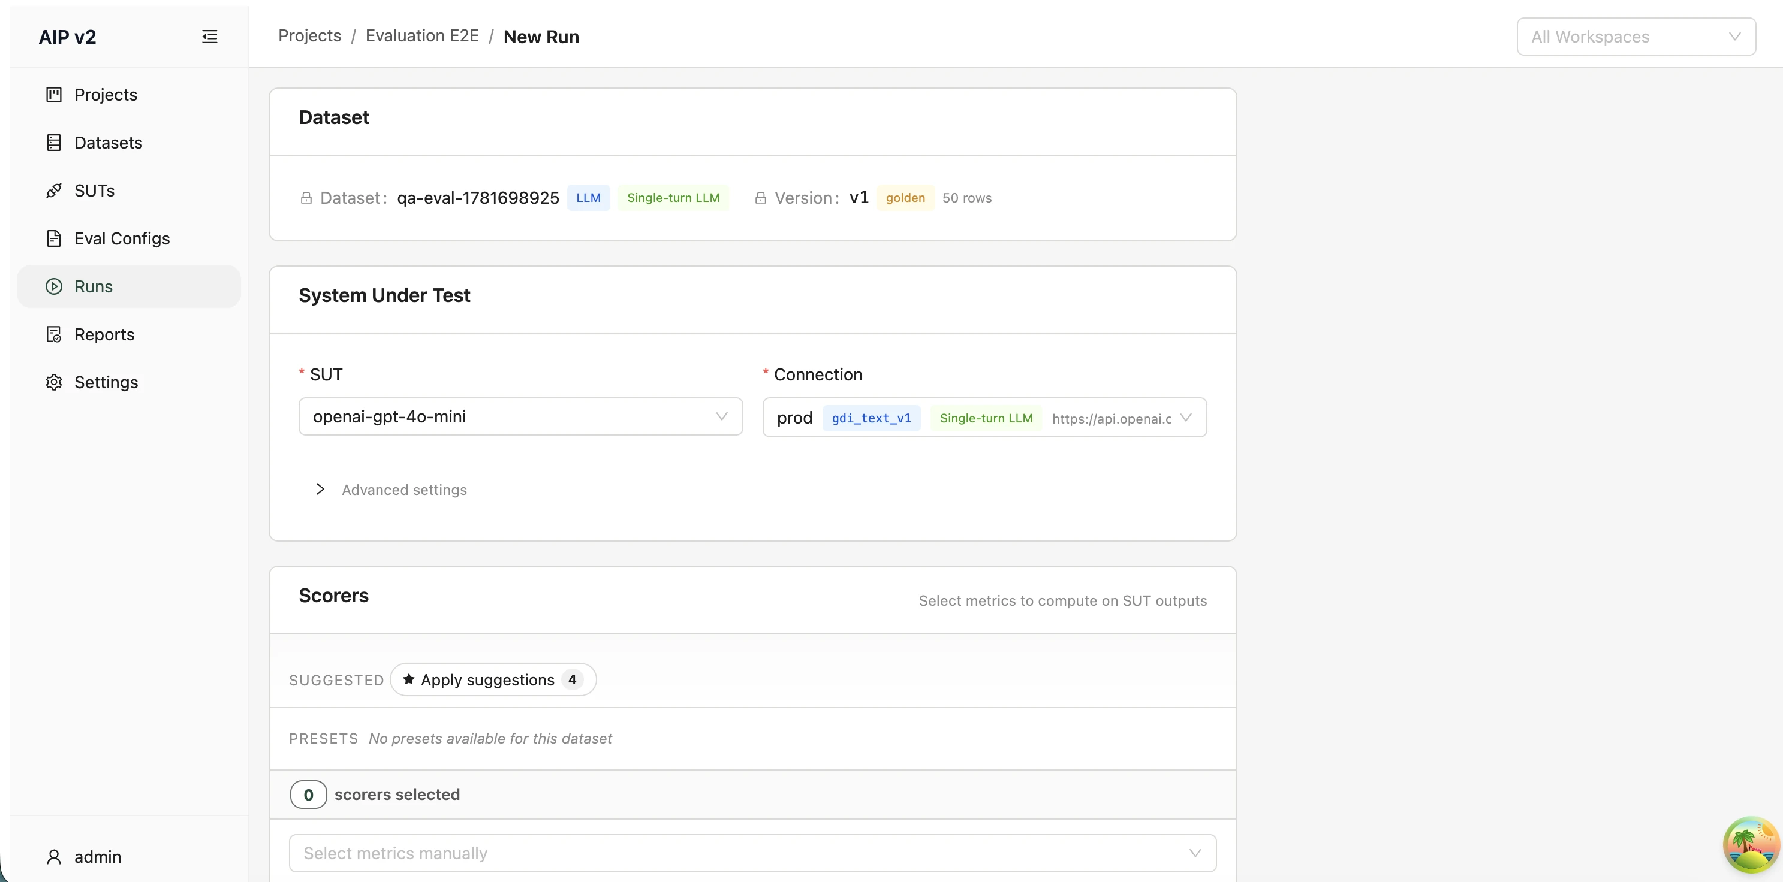This screenshot has width=1783, height=882.
Task: Click the lock icon beside Dataset label
Action: tap(306, 198)
